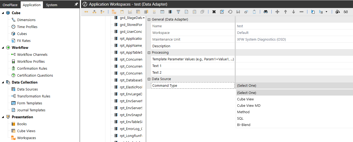Click the save floppy disk icon
Screen dimensions: 353x142
(238, 12)
